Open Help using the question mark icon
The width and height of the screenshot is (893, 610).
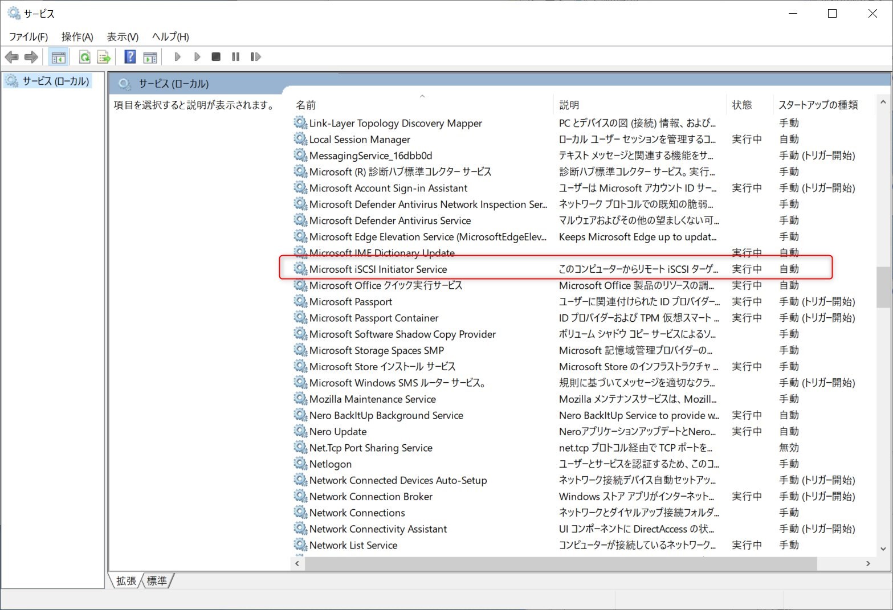coord(130,57)
